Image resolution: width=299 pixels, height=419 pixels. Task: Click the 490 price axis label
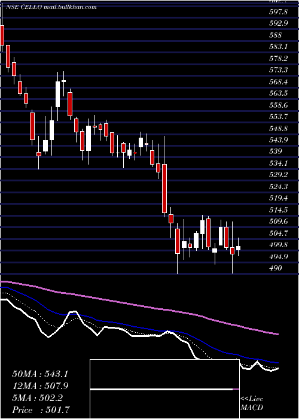point(276,268)
